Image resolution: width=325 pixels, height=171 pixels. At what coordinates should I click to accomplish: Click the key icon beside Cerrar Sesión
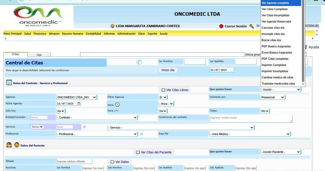pyautogui.click(x=252, y=26)
